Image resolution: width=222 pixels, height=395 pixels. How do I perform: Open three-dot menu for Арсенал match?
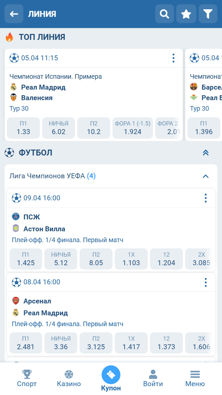click(206, 282)
